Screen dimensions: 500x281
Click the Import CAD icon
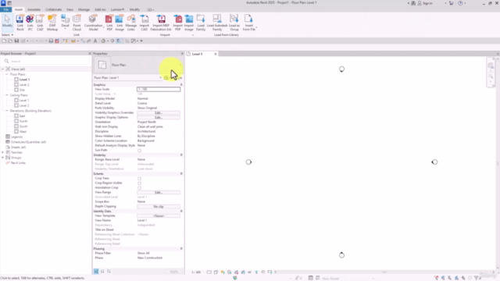pyautogui.click(x=144, y=23)
